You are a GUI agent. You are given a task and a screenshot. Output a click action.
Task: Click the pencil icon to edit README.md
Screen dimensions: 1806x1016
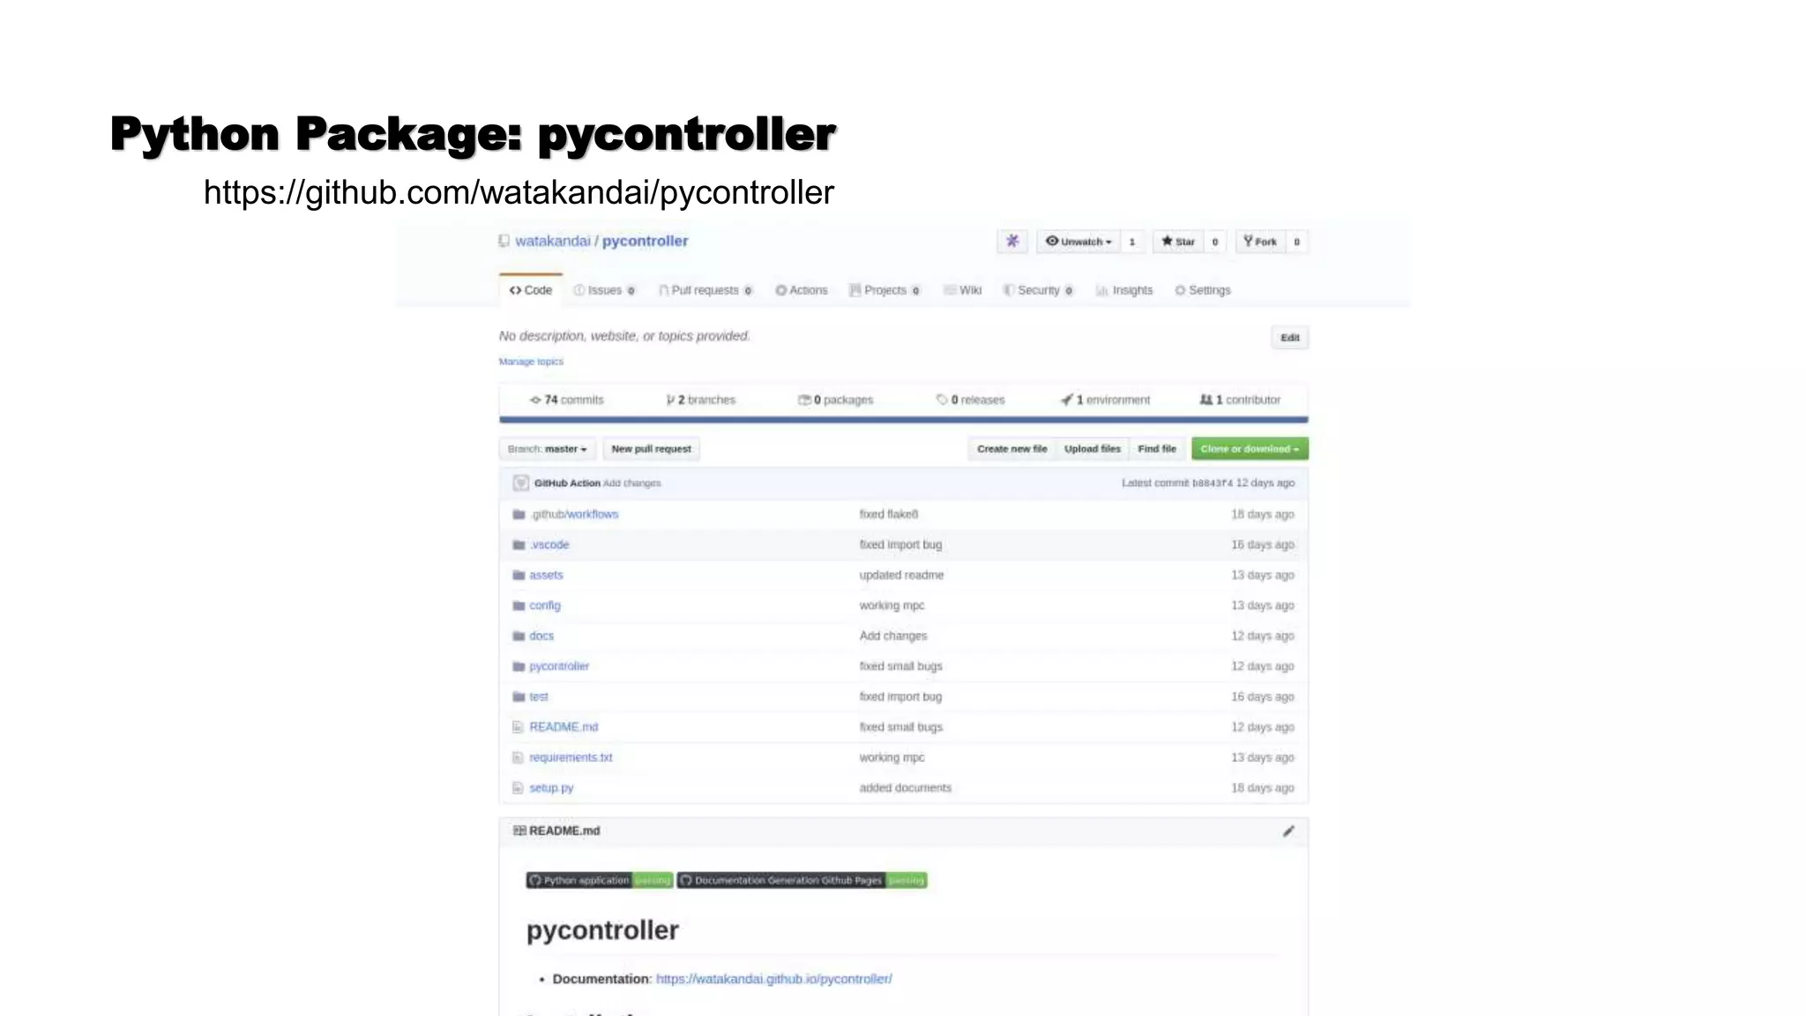[1288, 831]
